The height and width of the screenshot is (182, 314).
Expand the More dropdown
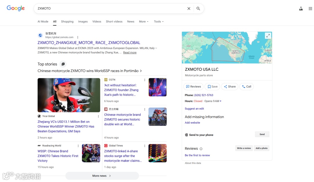coord(144,22)
